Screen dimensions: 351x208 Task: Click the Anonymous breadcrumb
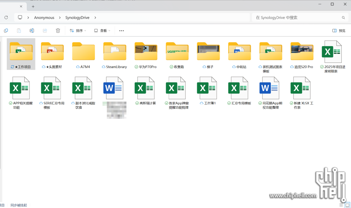[x=44, y=17]
